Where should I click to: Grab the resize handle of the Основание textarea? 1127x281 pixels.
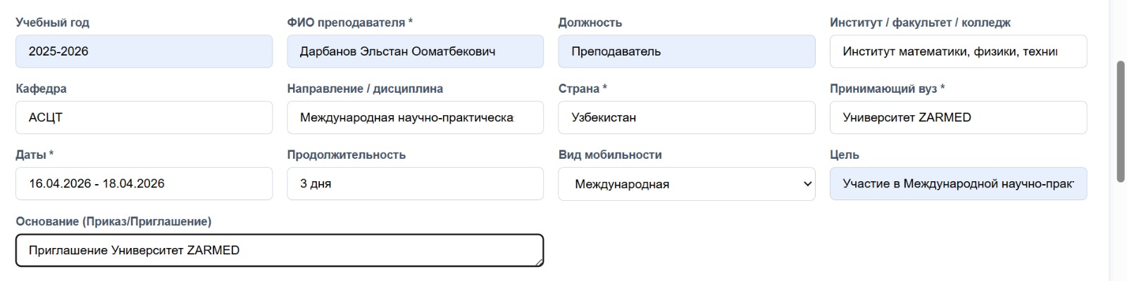540,262
